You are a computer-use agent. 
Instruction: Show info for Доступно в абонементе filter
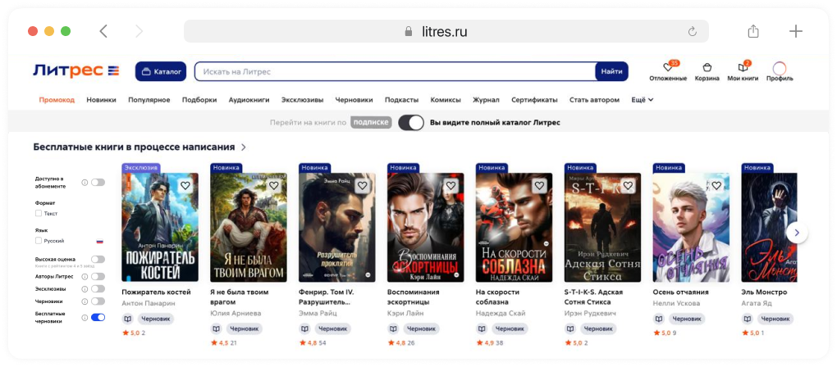coord(85,182)
